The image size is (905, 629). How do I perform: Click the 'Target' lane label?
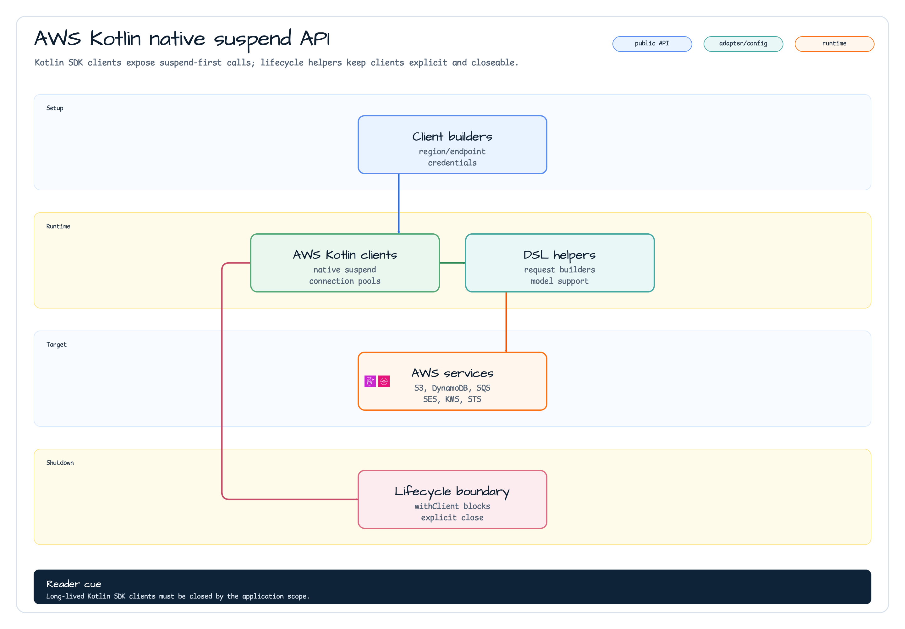pyautogui.click(x=56, y=344)
